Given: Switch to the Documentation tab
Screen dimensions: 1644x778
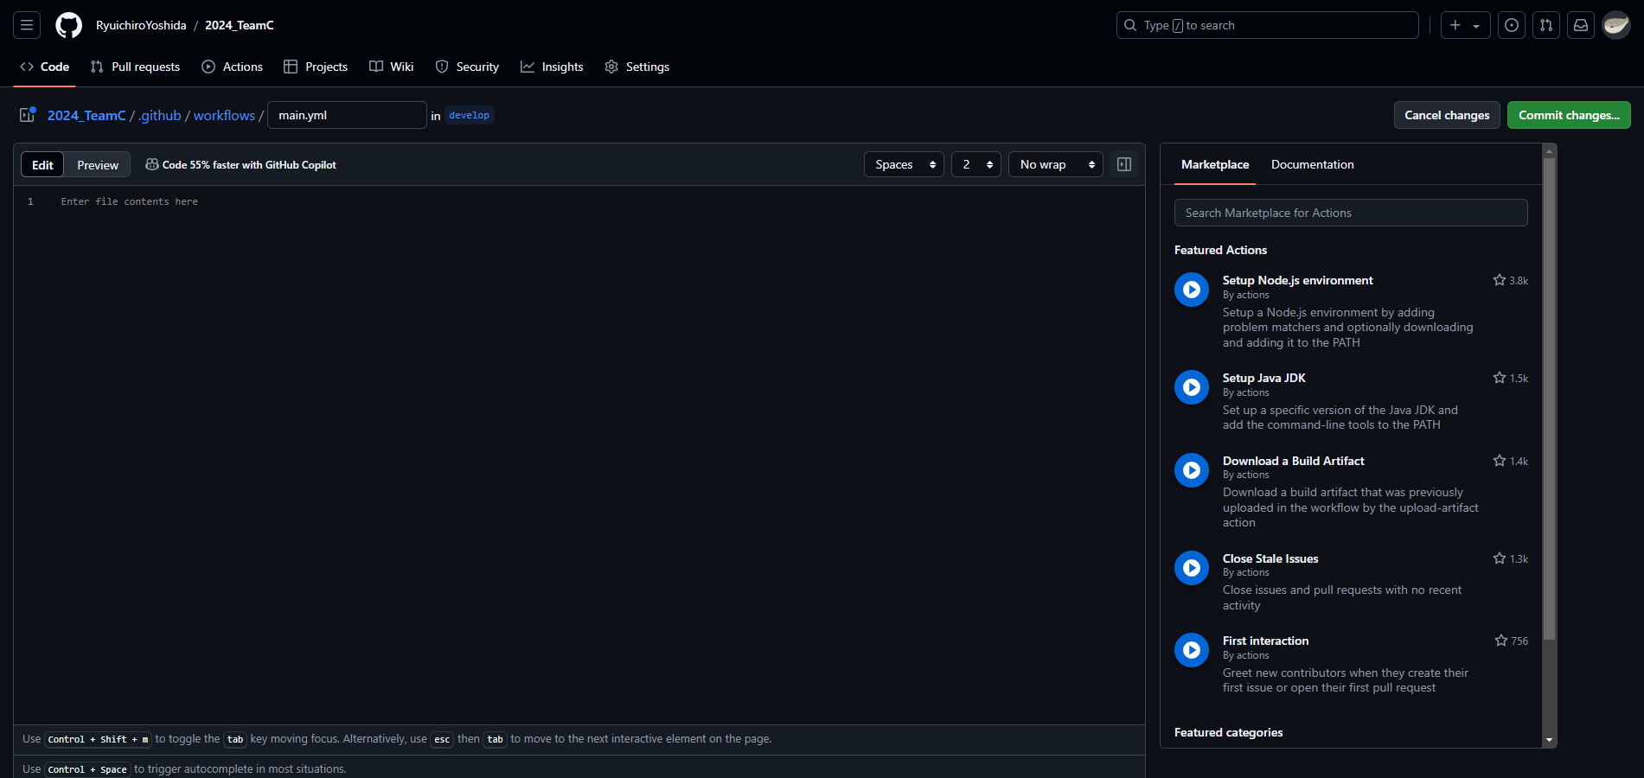Looking at the screenshot, I should tap(1312, 164).
